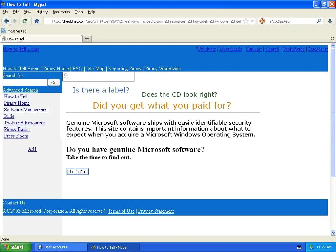Viewport: 336px width, 252px height.
Task: Open the Privacy Statement link
Action: [x=156, y=211]
